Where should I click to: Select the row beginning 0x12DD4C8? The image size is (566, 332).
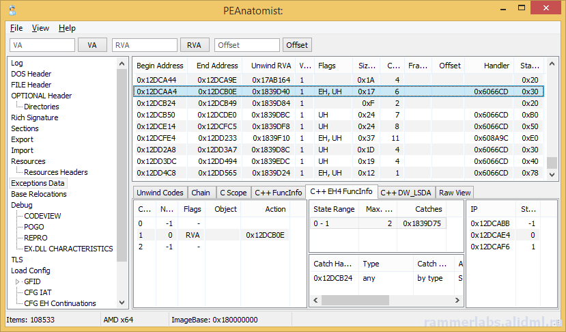coord(338,173)
